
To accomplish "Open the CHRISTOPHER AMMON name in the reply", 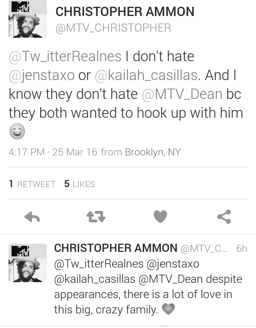I will (x=116, y=248).
